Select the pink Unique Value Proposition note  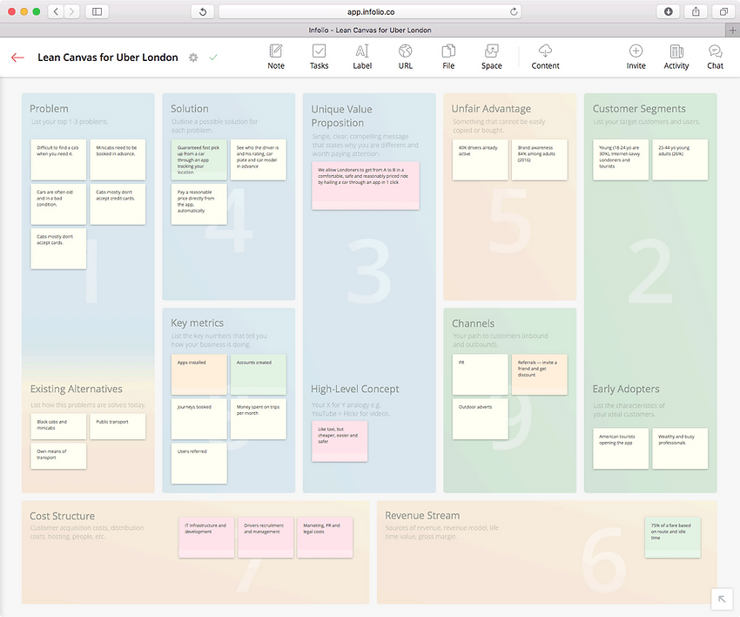point(366,185)
